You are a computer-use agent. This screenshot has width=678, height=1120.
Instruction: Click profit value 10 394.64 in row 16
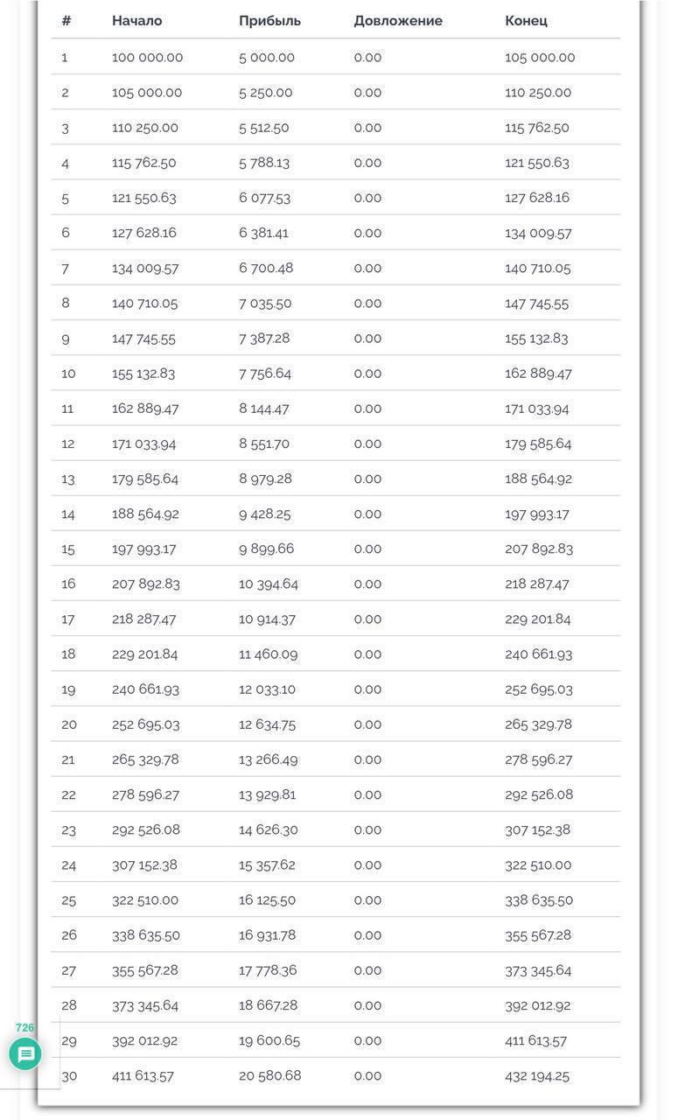pos(269,584)
